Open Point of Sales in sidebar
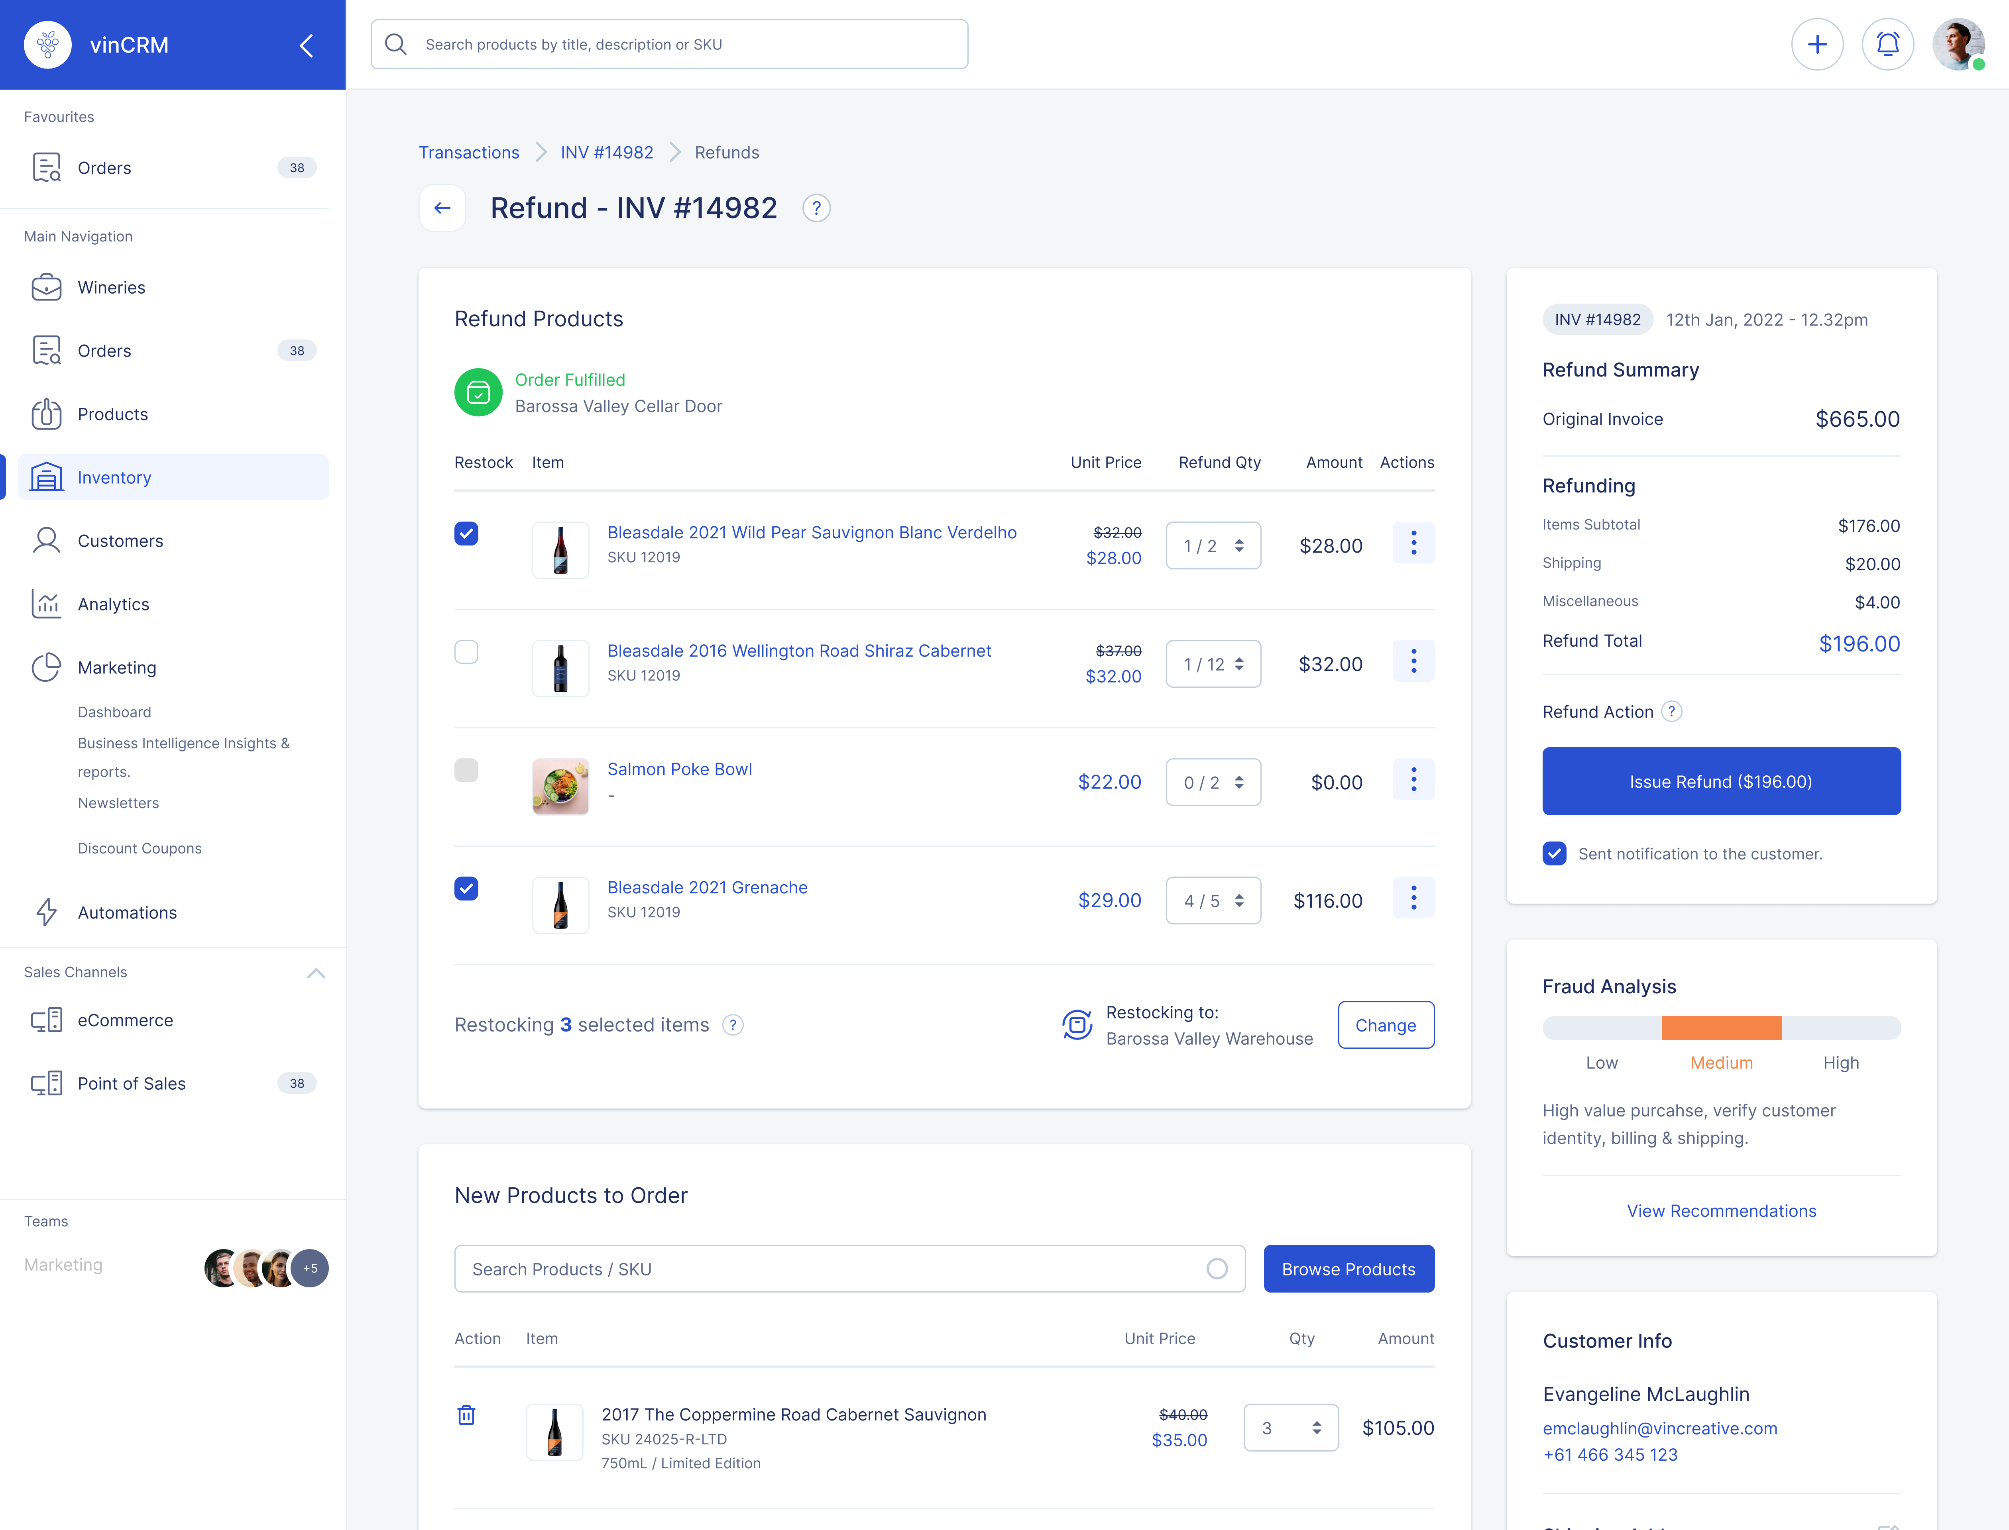Screen dimensions: 2009x1530 (173, 1084)
